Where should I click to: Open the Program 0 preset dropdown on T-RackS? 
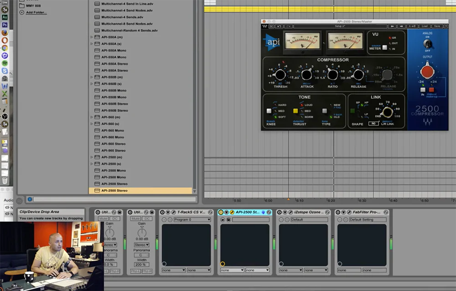coord(192,220)
